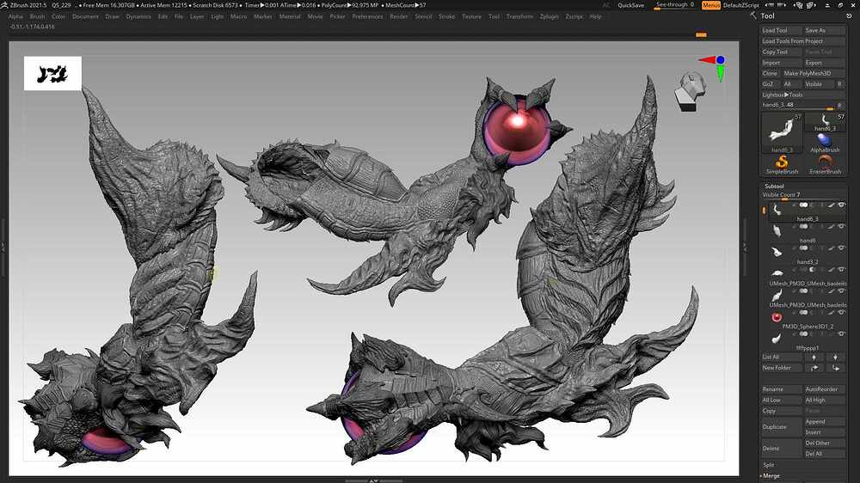Click the Del Other button
The height and width of the screenshot is (483, 860).
coord(825,443)
